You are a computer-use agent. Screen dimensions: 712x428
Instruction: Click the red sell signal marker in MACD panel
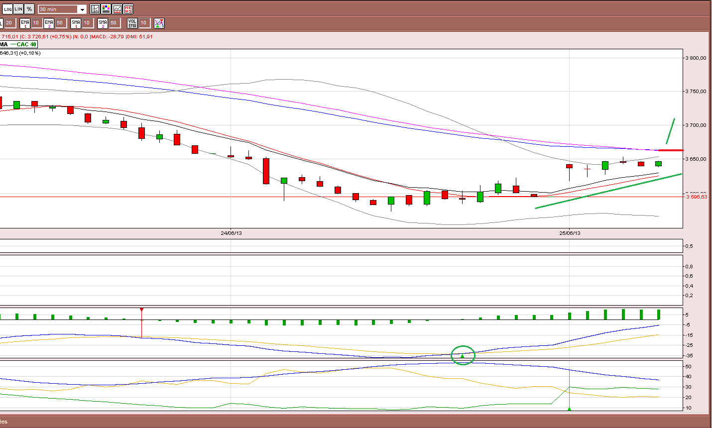pos(142,310)
